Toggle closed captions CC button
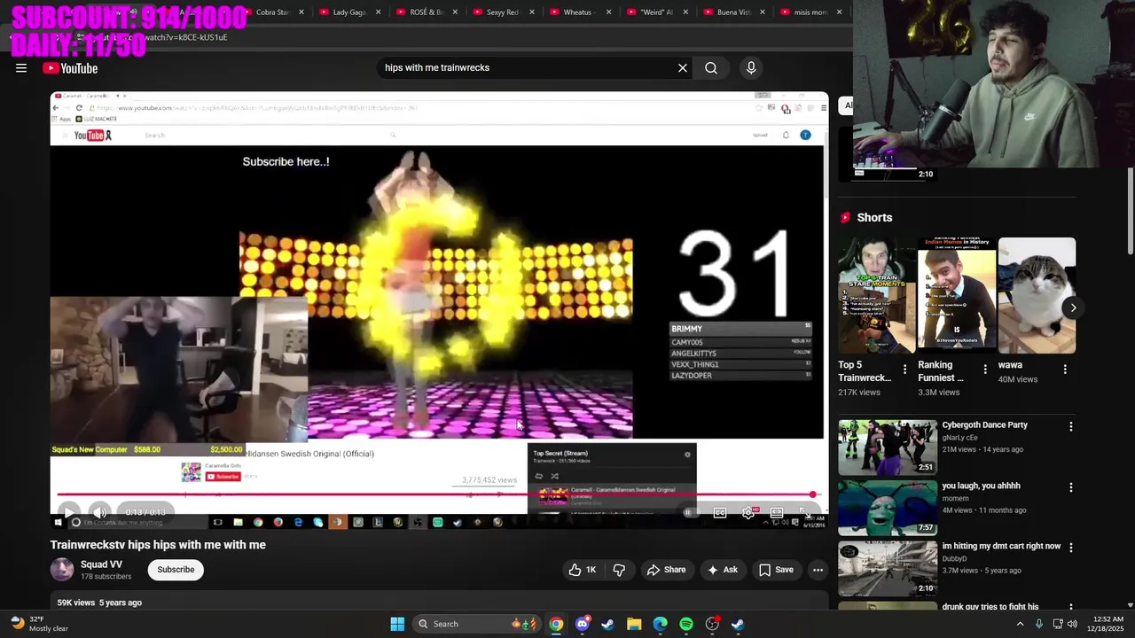 pos(720,512)
